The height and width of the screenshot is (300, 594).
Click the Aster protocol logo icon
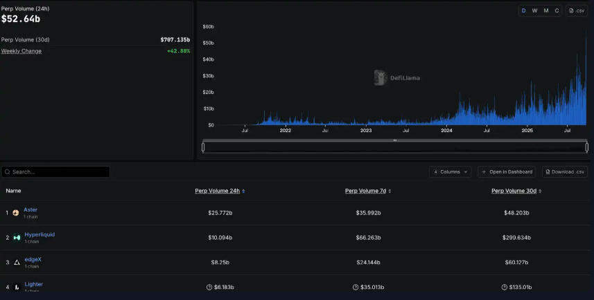pyautogui.click(x=16, y=213)
